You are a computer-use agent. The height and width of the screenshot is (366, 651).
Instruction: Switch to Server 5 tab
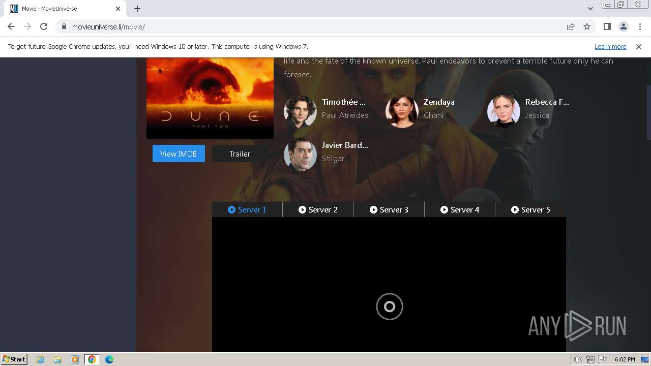pos(530,209)
